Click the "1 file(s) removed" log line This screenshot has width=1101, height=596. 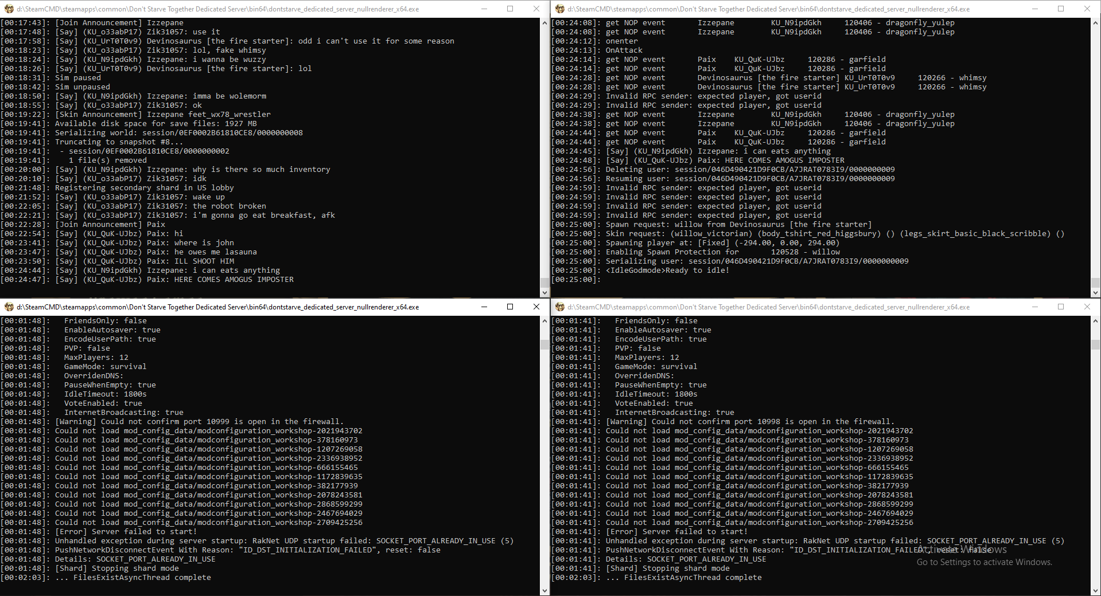73,160
